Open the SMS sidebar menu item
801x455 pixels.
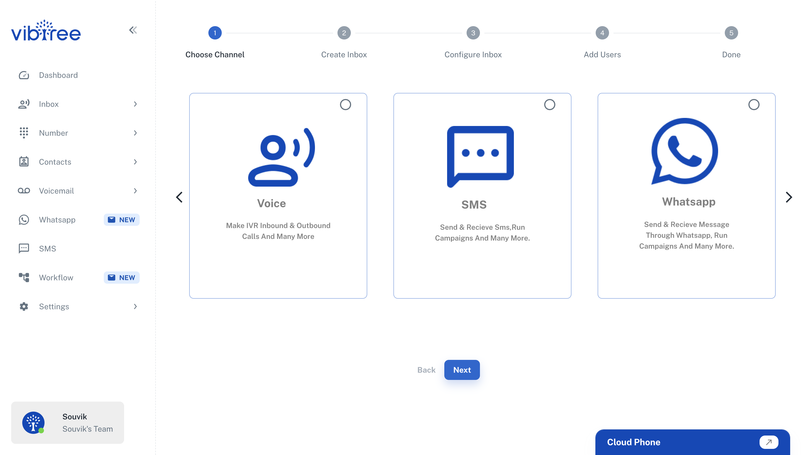48,249
